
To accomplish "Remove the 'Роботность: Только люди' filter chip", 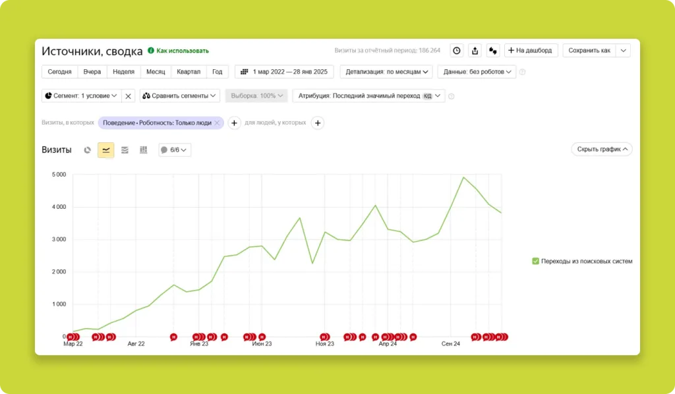I will click(x=217, y=123).
